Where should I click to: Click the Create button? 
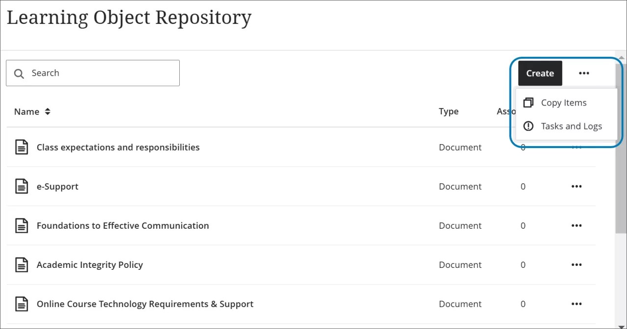[540, 73]
